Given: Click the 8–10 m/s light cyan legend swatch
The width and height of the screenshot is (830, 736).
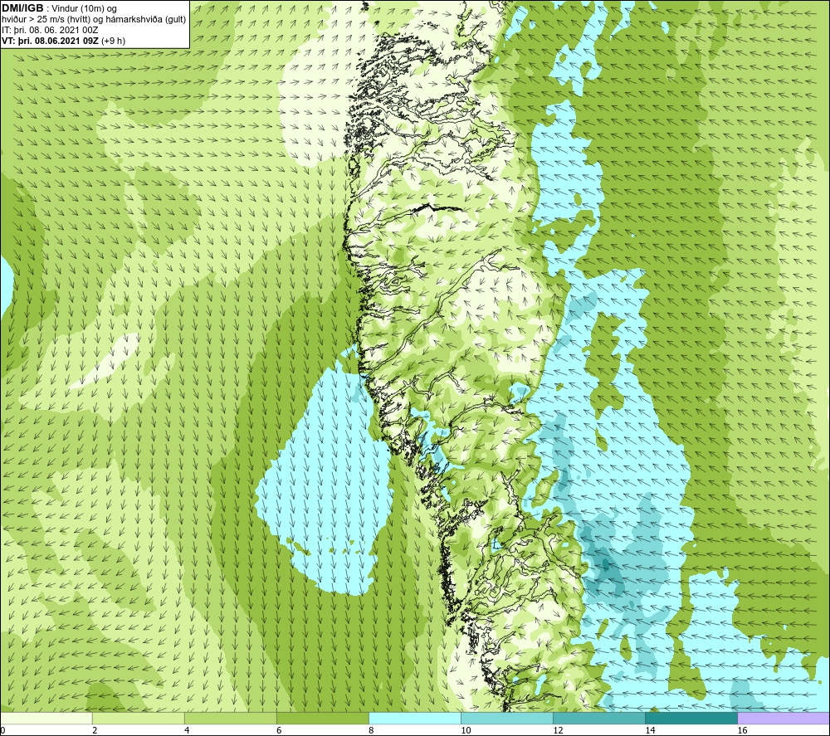Looking at the screenshot, I should pyautogui.click(x=415, y=719).
